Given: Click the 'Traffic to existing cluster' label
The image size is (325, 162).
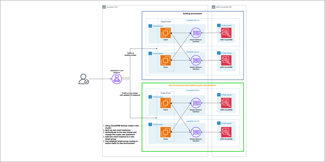Looking at the screenshot, I should pos(130,54).
